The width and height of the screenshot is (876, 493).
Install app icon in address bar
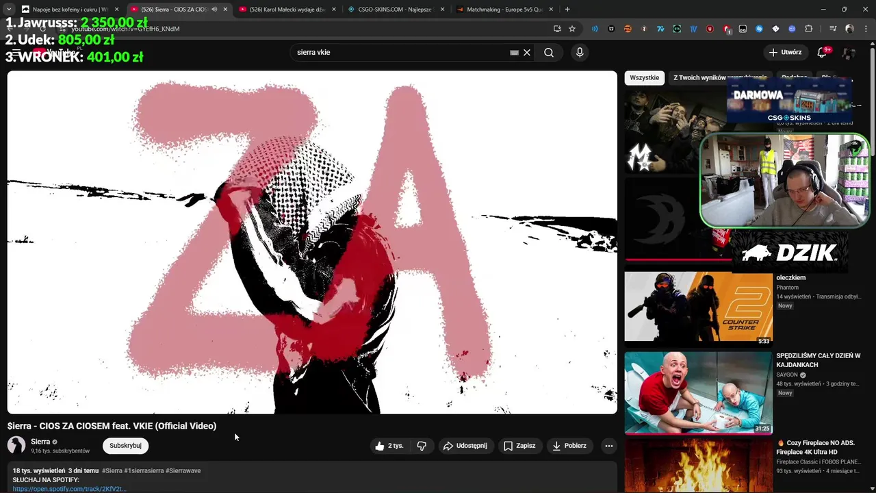tap(557, 29)
